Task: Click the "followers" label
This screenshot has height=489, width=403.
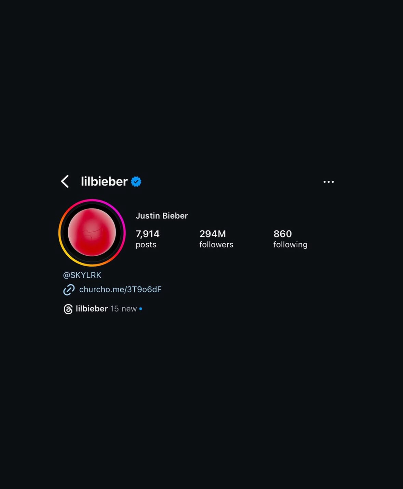Action: [x=216, y=244]
